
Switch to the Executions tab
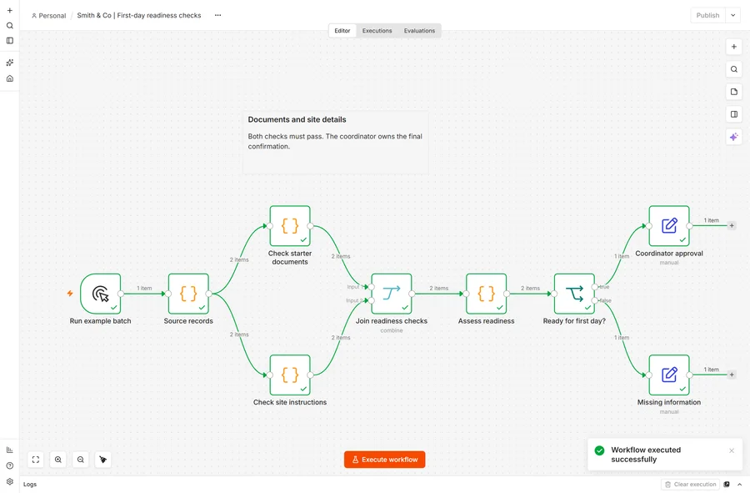coord(377,31)
